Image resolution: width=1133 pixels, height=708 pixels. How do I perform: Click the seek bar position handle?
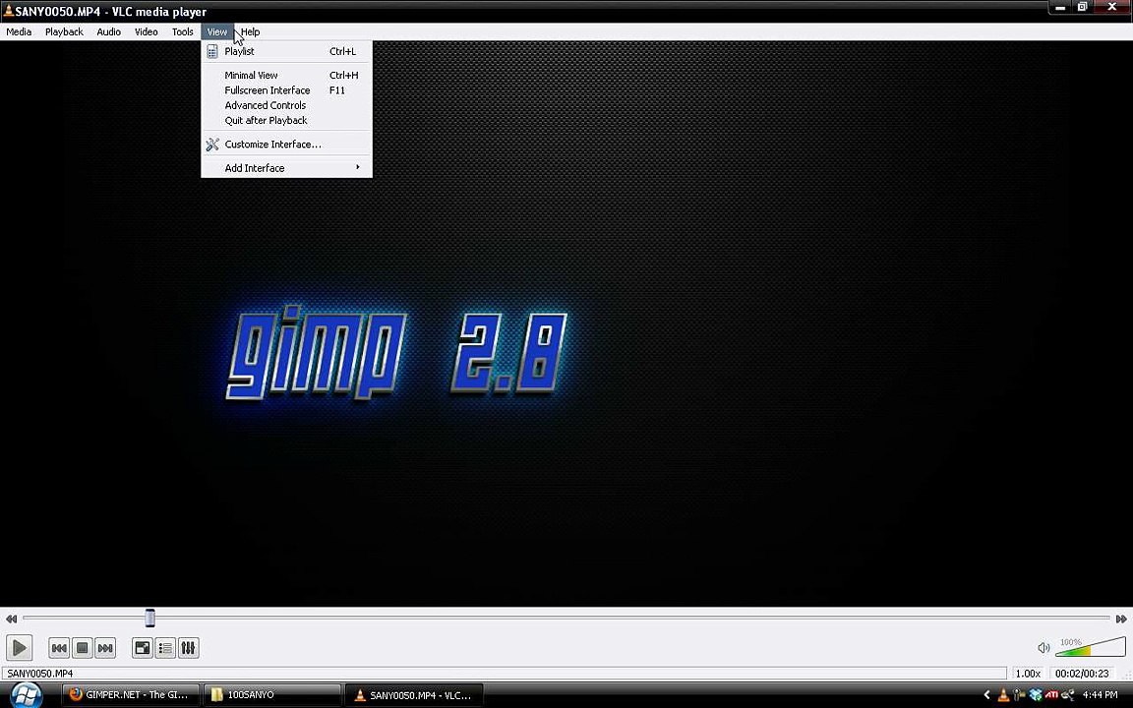click(x=149, y=618)
